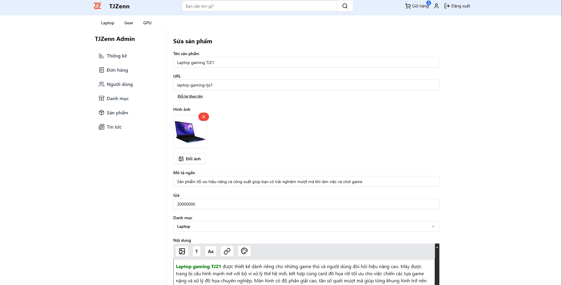Switch to the GPU category tab
The image size is (562, 285).
pyautogui.click(x=147, y=23)
